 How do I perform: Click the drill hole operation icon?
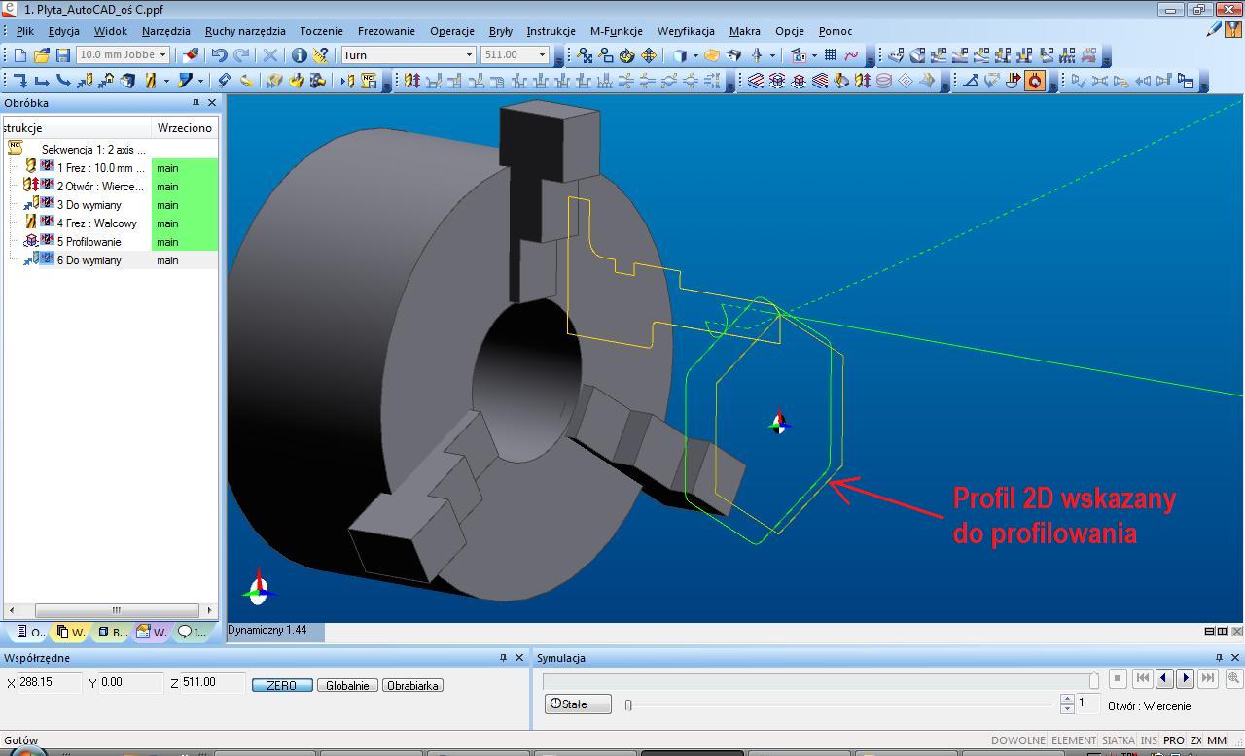tap(411, 81)
